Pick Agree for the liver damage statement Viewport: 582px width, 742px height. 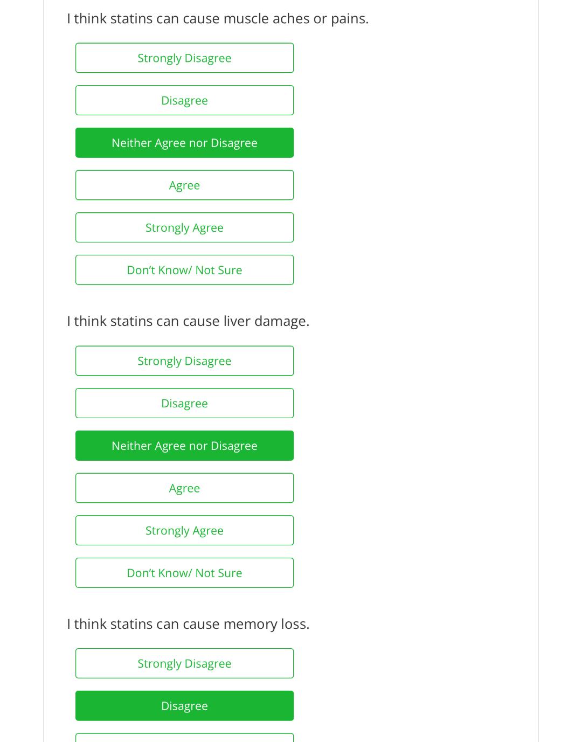coord(184,488)
